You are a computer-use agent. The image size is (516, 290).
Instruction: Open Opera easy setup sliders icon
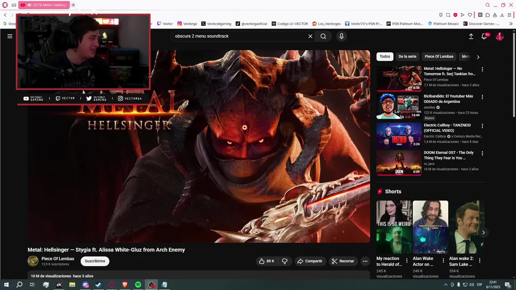[x=510, y=15]
